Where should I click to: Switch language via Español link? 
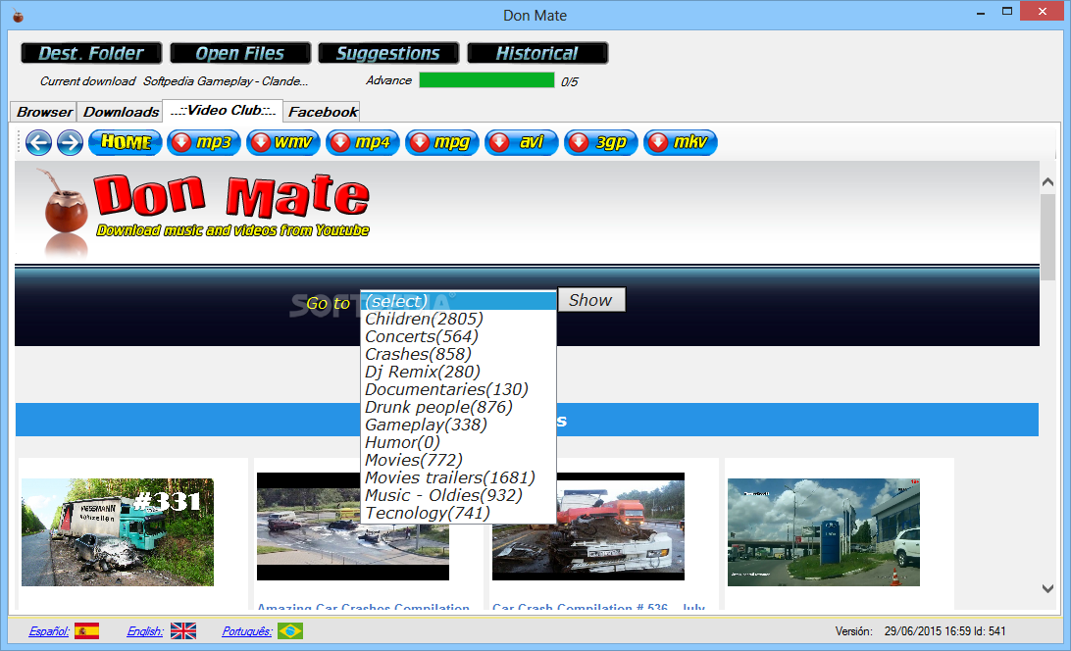[48, 631]
